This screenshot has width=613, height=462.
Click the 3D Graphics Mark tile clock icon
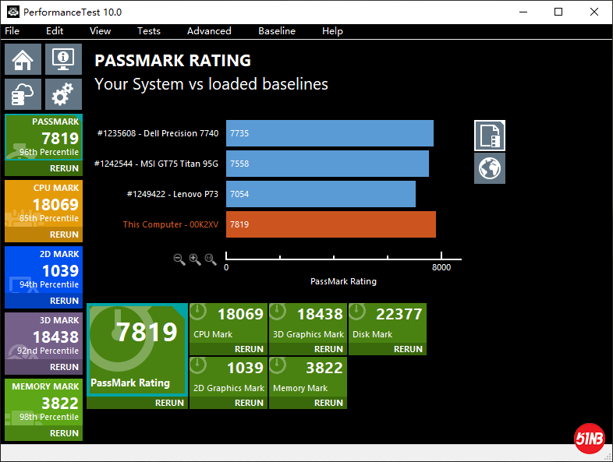tap(278, 312)
